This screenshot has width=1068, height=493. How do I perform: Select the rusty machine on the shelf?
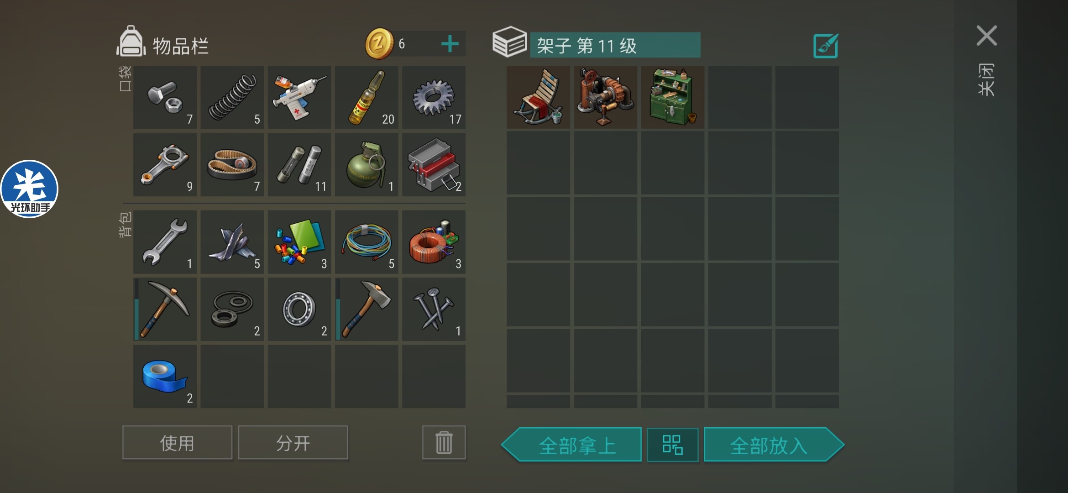(605, 97)
